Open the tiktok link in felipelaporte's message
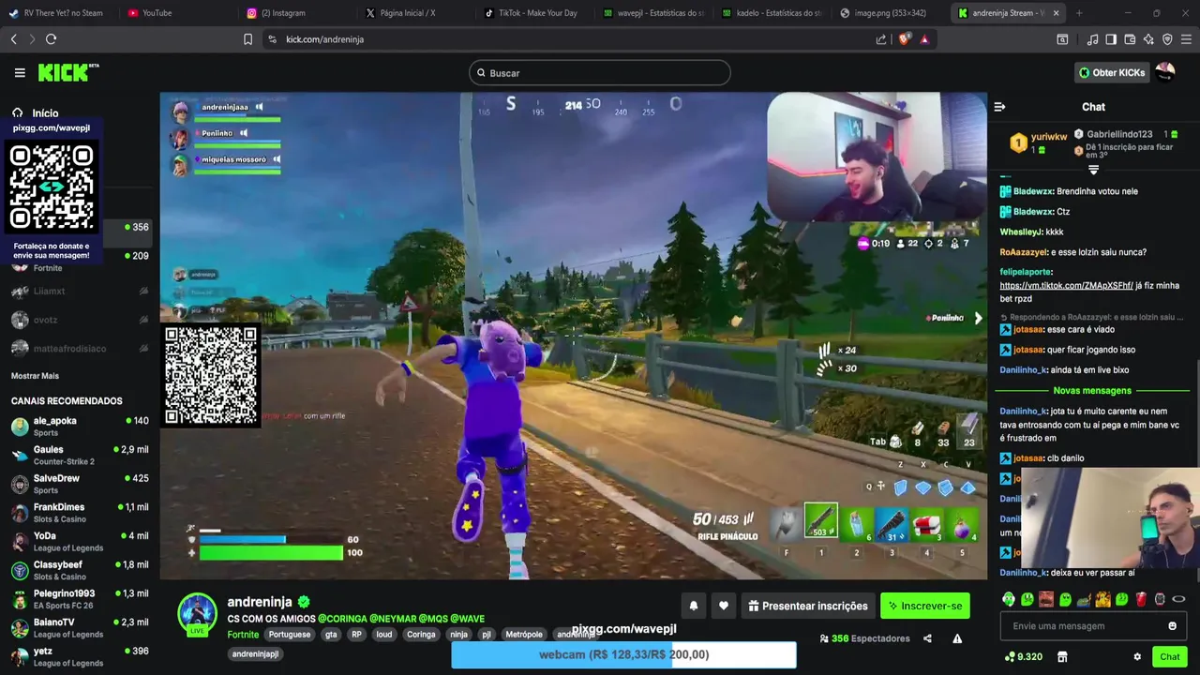 click(1066, 285)
